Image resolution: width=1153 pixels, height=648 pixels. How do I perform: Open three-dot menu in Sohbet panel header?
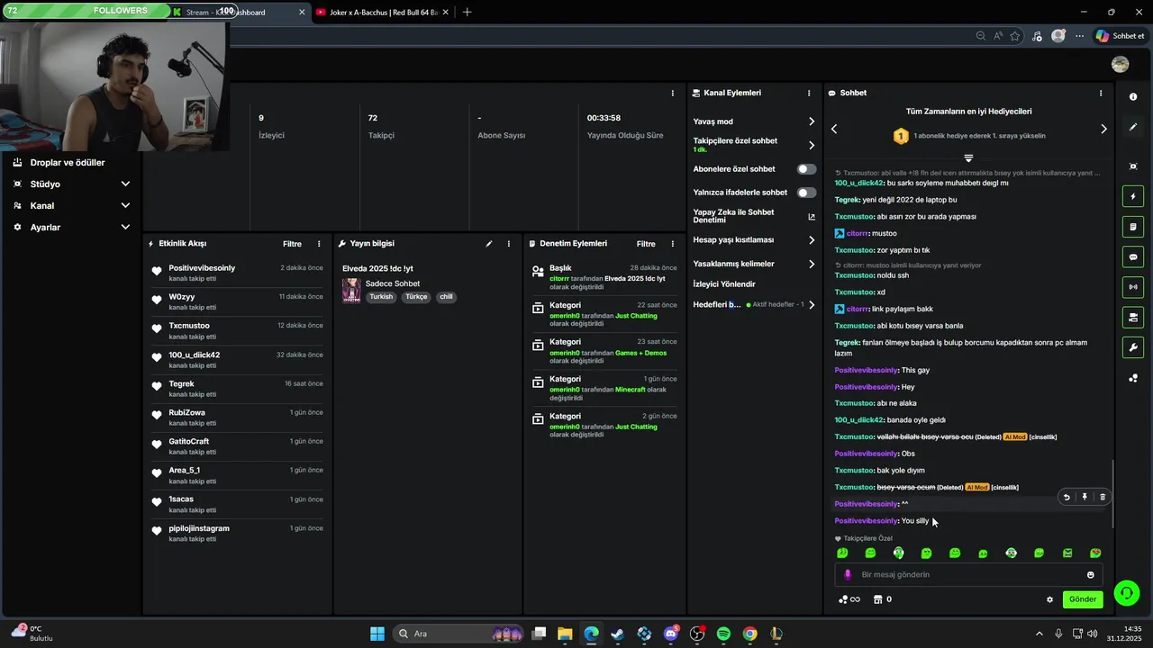tap(1100, 93)
